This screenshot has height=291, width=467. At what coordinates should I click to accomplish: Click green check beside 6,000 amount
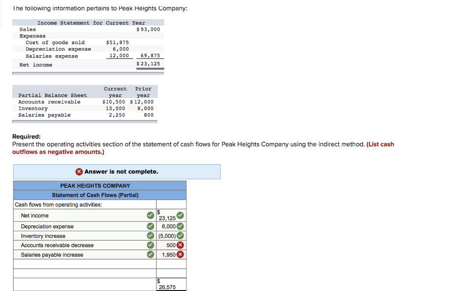[180, 226]
